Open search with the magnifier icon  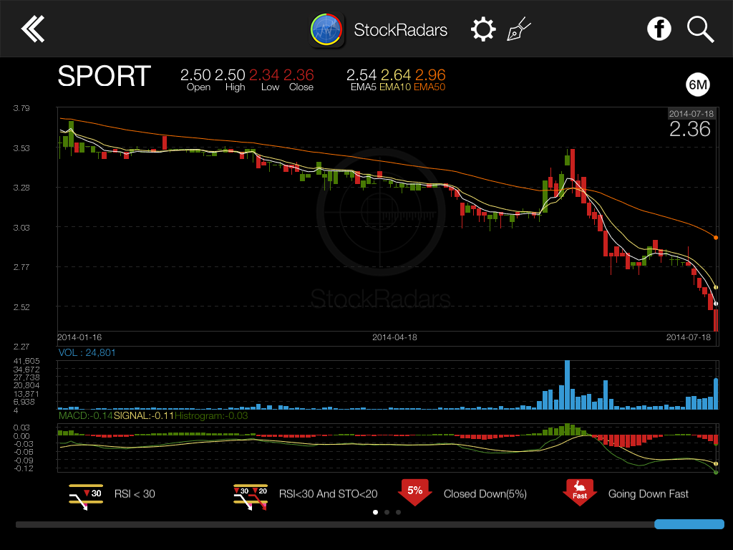tap(700, 29)
